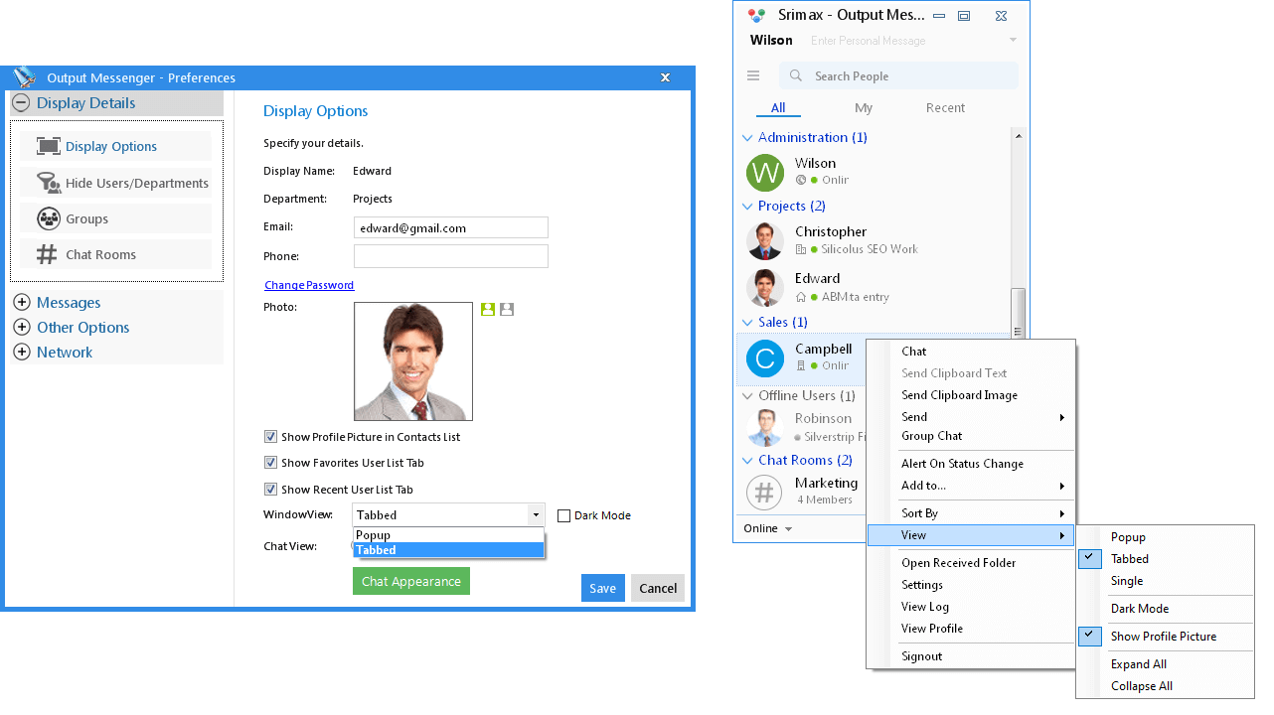This screenshot has height=715, width=1274.
Task: Collapse the Sales group
Action: coord(748,323)
